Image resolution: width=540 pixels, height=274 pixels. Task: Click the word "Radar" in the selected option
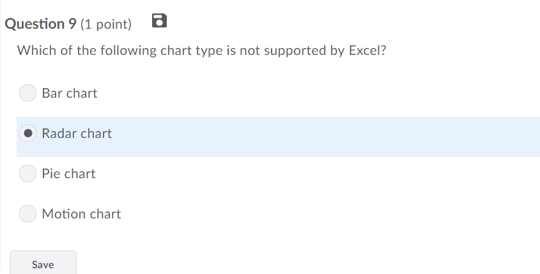point(59,133)
